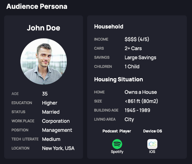The height and width of the screenshot is (164, 192).
Task: Click the Device OS label
Action: (153, 131)
